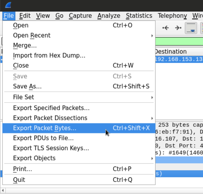Go forward in packet history arrow
Viewport: 203px width, 194px height.
coord(178,28)
